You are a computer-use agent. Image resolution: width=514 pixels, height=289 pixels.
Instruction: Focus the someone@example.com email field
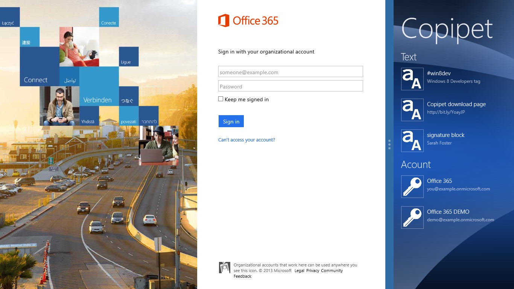pyautogui.click(x=290, y=72)
